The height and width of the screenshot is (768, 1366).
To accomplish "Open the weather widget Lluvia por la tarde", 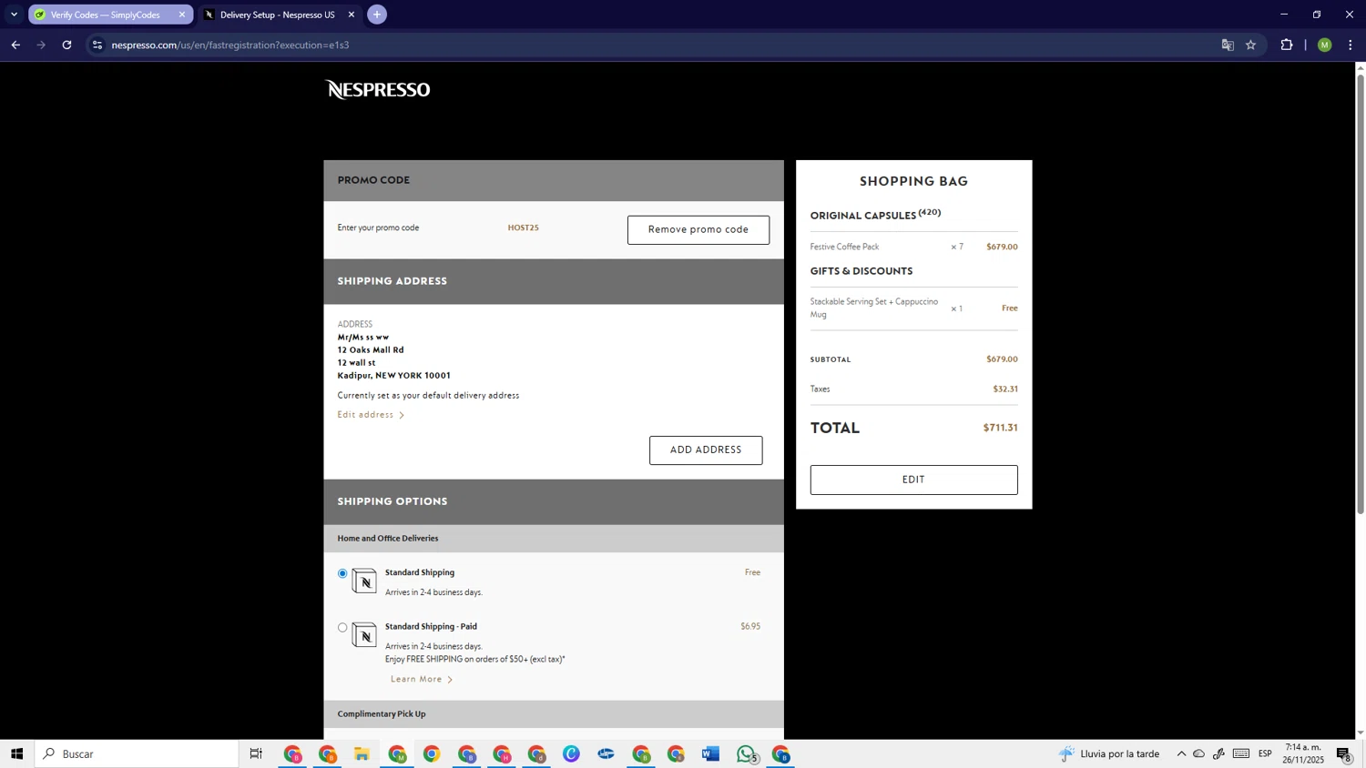I will coord(1109,753).
